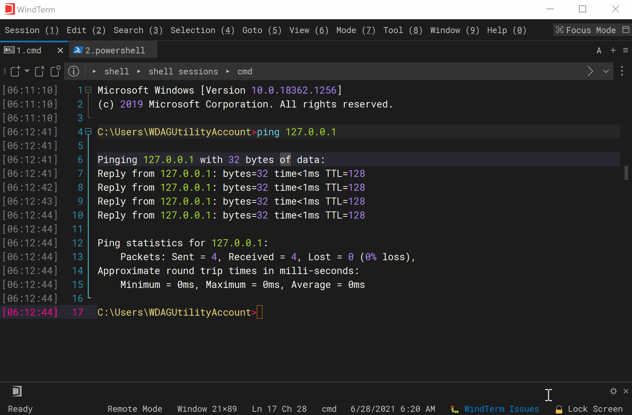Click 'ping 127.0.0.1' command text
632x415 pixels.
296,132
